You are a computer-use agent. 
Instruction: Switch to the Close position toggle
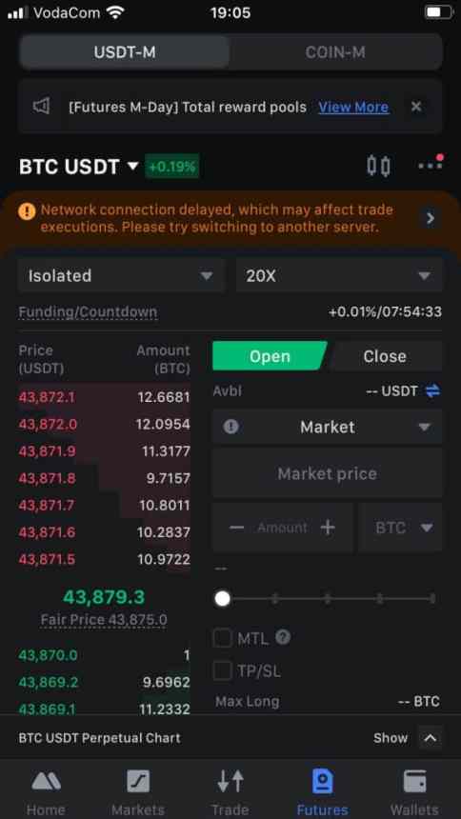385,356
